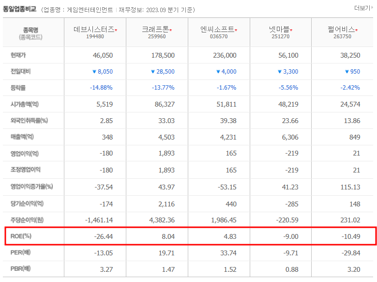Select stock code 036570
Screen dimensions: 377x282
[x=219, y=37]
